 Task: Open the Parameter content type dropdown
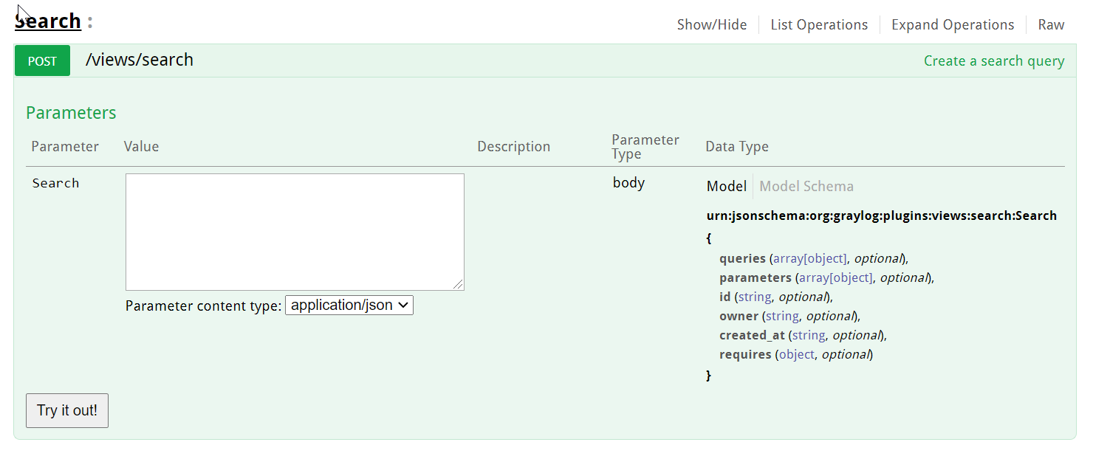coord(349,306)
